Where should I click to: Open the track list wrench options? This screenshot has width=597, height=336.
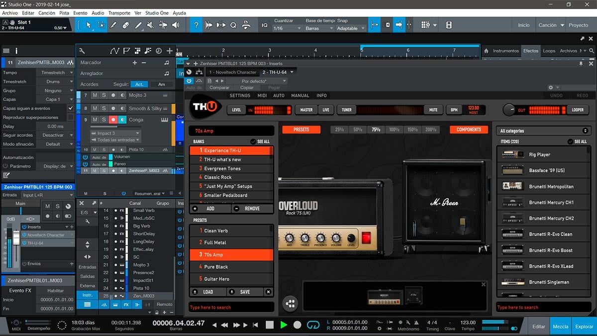[82, 51]
